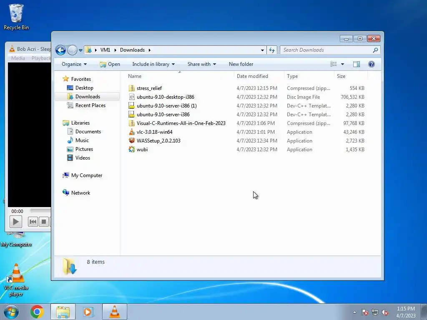Select ubuntu-9.10-desktop-i386 disc image
The image size is (427, 320).
pyautogui.click(x=165, y=97)
